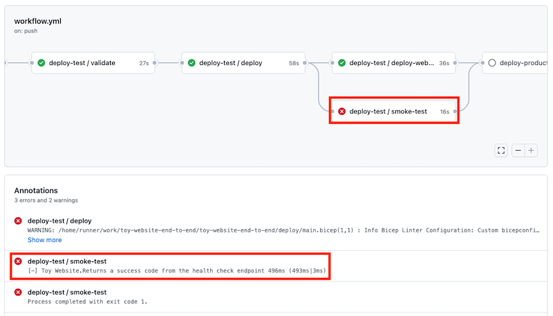
Task: Expand the deploy annotation with Show more
Action: tap(45, 240)
